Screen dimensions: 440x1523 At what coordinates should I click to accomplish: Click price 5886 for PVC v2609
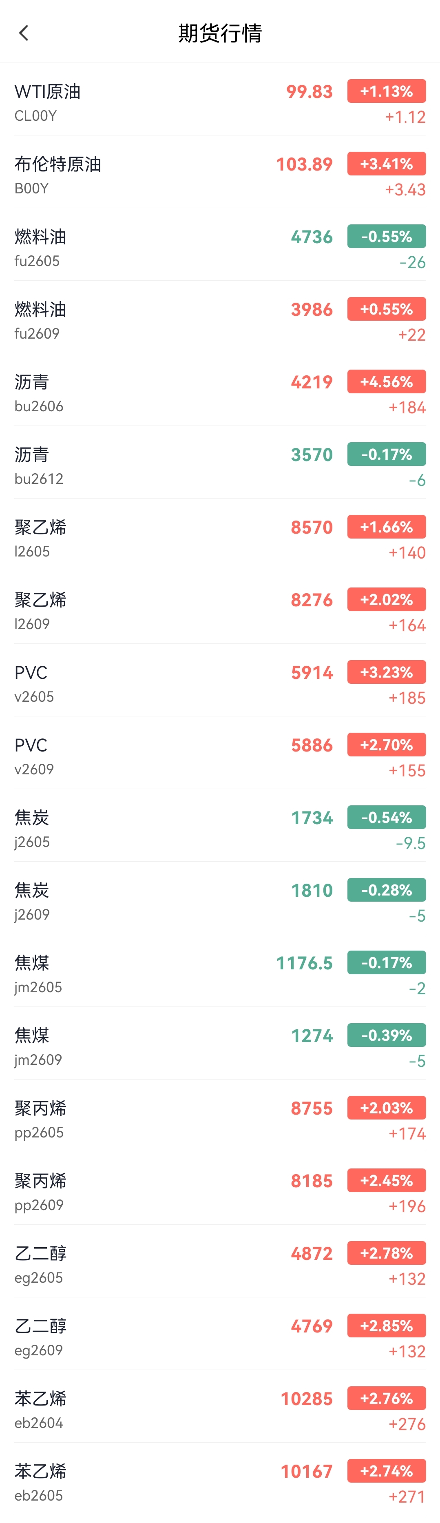tap(311, 745)
